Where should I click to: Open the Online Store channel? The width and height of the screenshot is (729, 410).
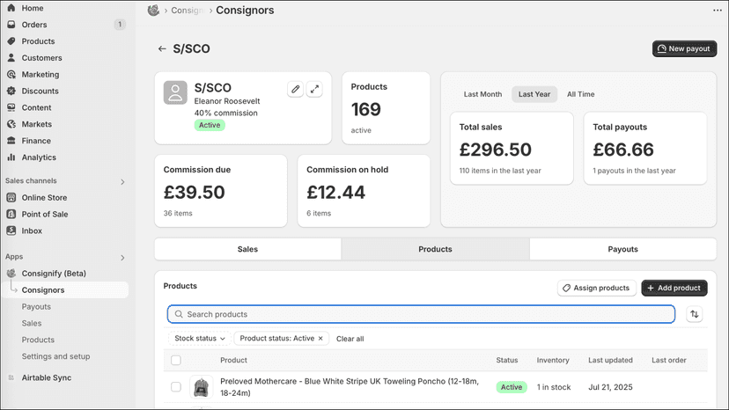point(44,198)
